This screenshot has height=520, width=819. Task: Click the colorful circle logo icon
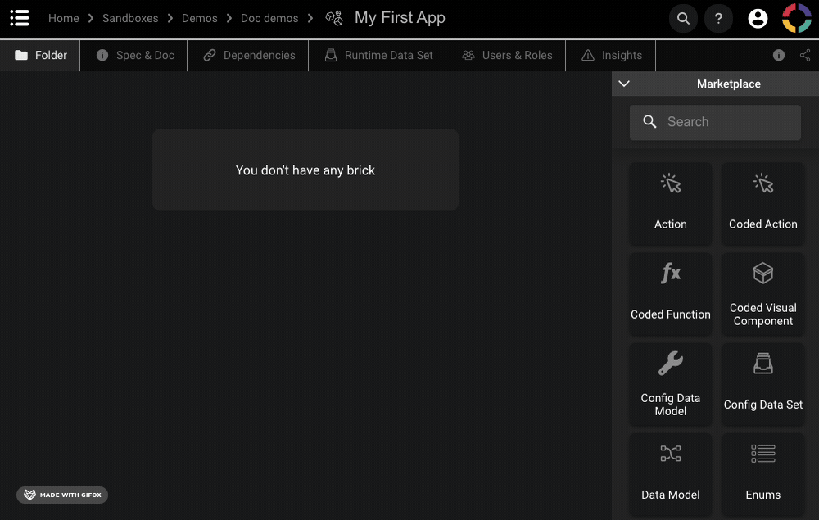click(x=797, y=18)
